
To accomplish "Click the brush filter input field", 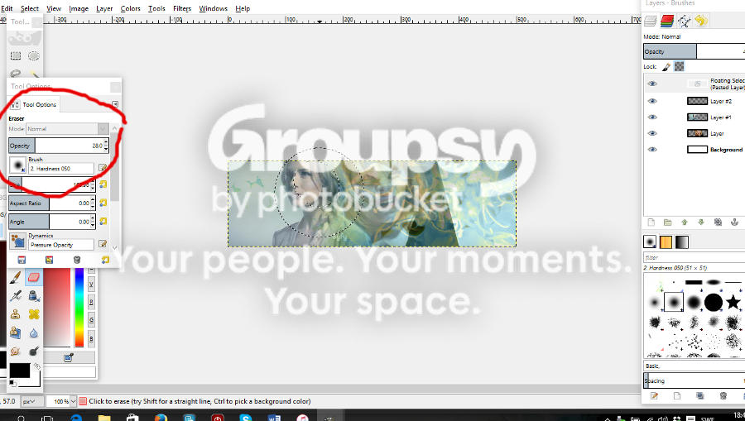I will coord(695,257).
